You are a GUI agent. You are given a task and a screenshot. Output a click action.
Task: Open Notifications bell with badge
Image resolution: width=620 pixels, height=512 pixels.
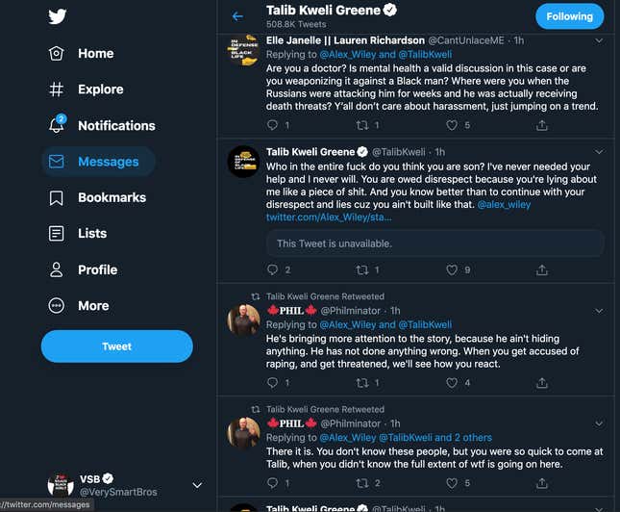pos(57,124)
